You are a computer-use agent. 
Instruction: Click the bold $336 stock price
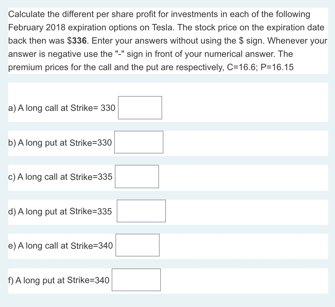[x=77, y=40]
